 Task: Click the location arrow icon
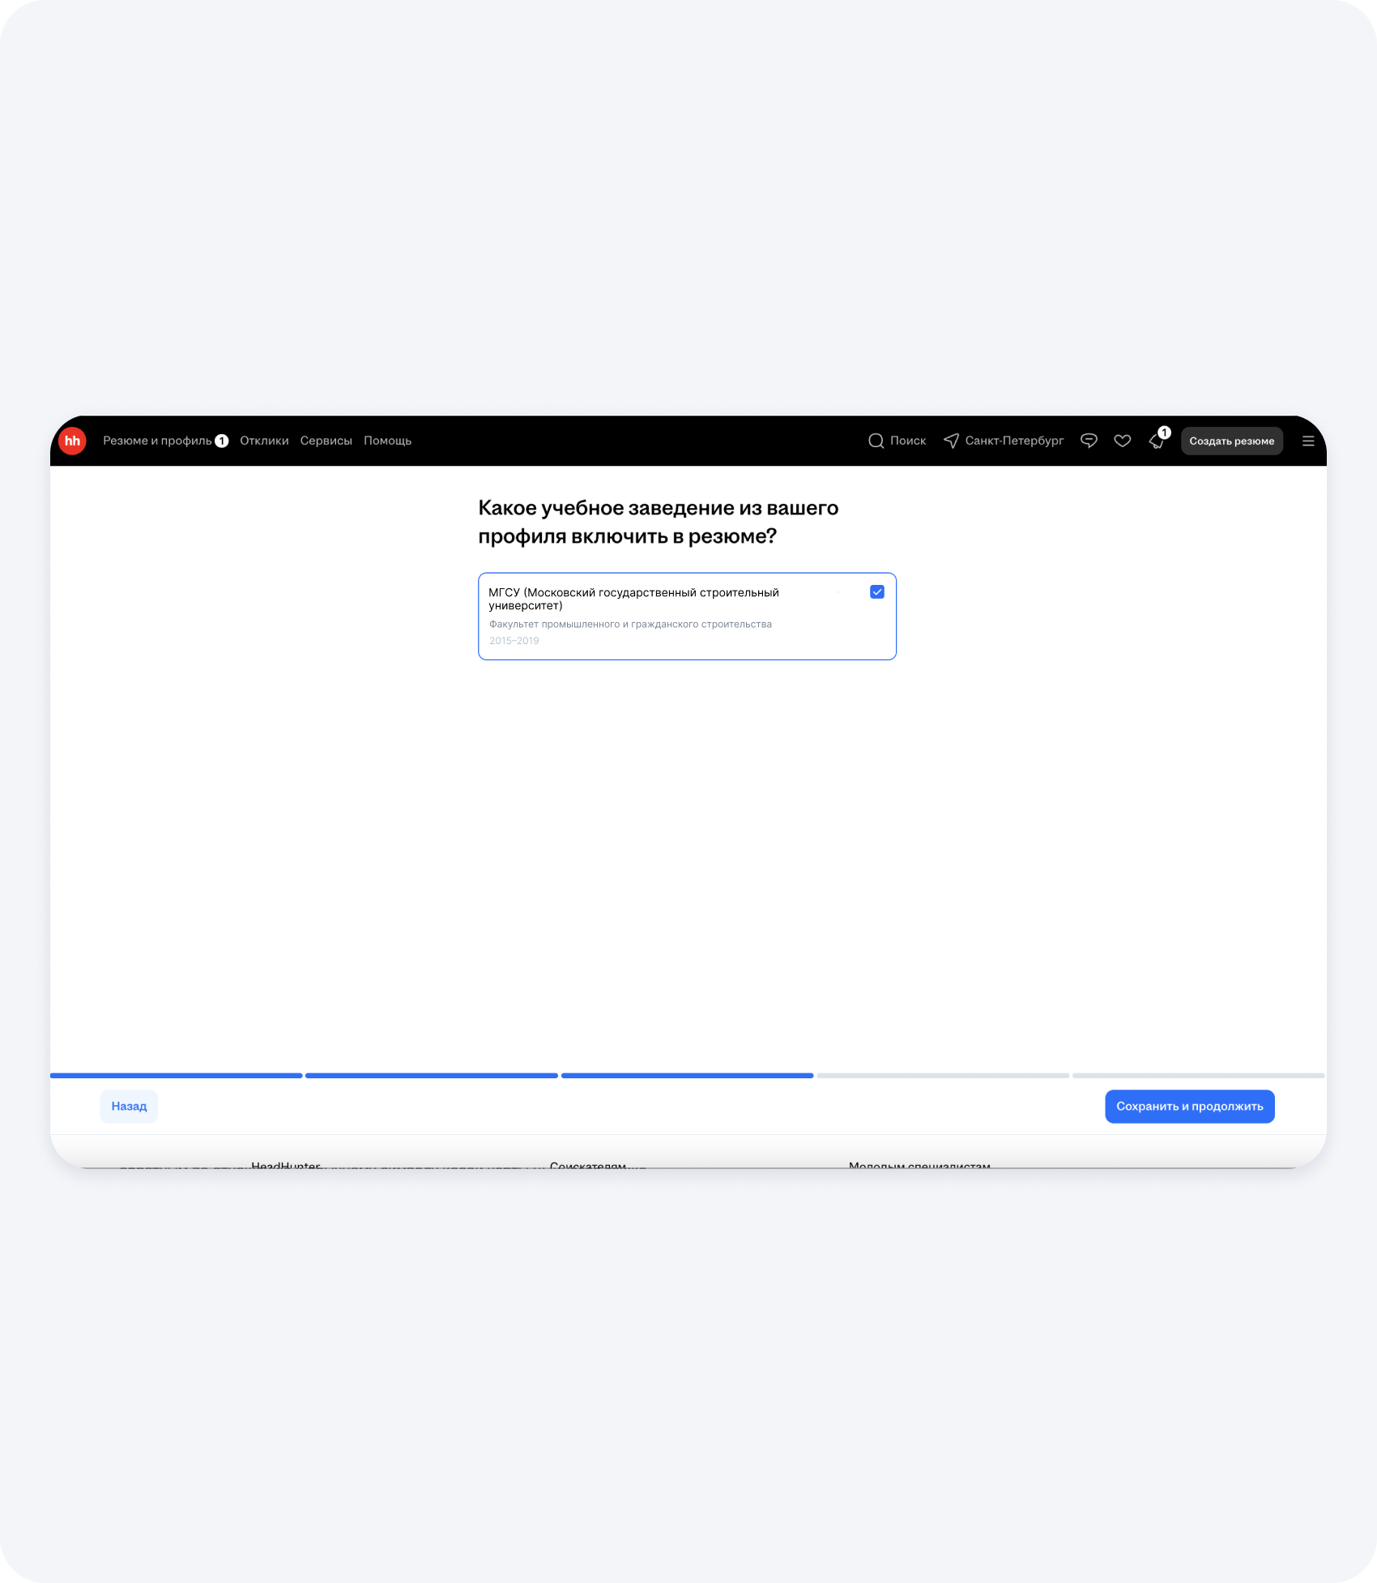(x=951, y=441)
